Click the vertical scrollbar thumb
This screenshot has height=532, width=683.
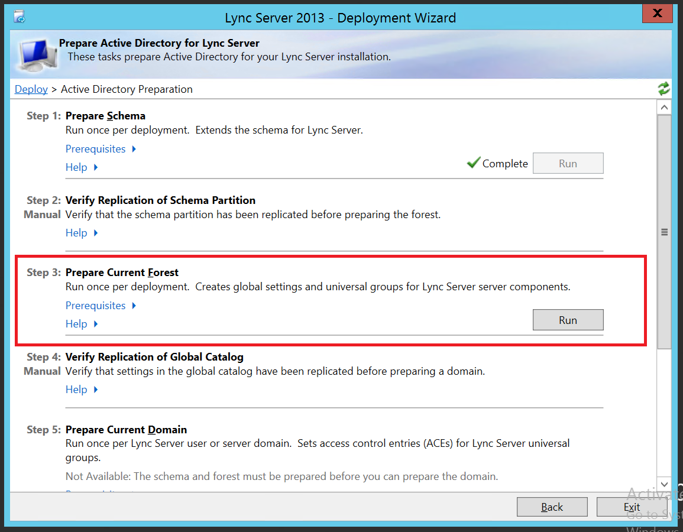point(664,232)
